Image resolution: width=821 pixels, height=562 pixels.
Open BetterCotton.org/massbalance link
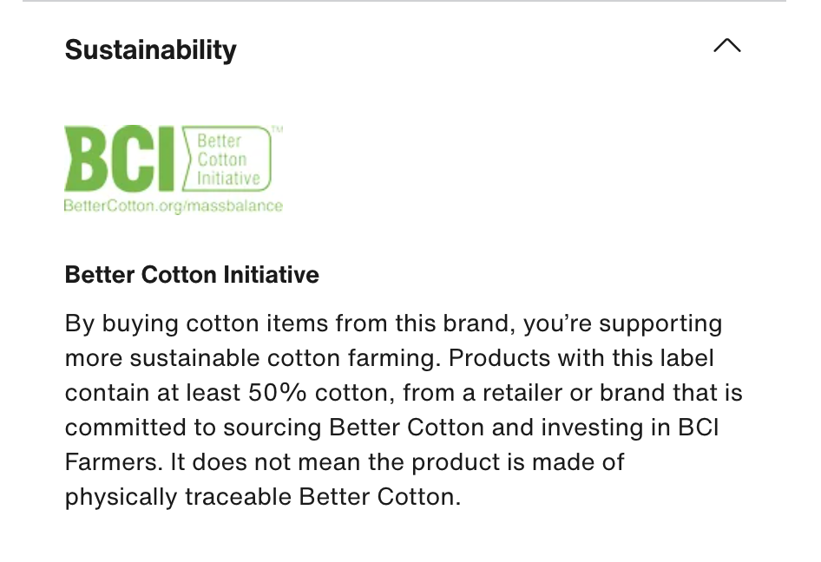[174, 206]
